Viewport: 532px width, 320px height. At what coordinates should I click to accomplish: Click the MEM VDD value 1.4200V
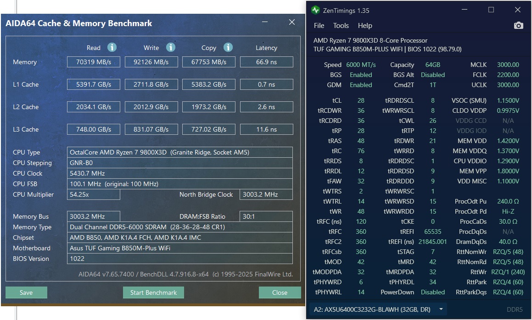pos(508,141)
